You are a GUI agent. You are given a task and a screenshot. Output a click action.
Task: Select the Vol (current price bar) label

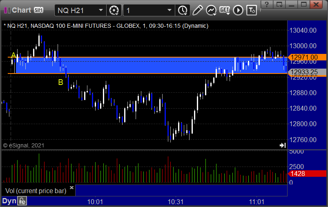point(36,191)
